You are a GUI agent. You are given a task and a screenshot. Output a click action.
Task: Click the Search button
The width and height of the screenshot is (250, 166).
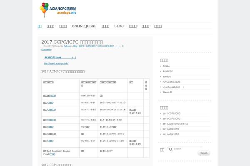tap(204, 153)
